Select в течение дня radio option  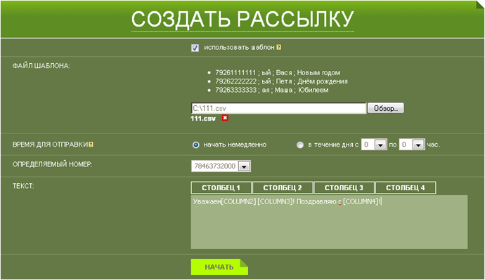tap(299, 145)
